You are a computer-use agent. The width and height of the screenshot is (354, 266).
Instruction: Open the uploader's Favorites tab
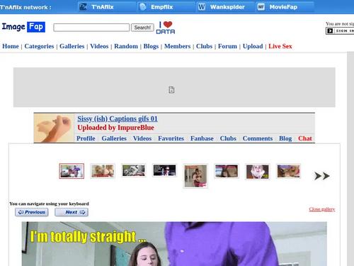coord(171,138)
